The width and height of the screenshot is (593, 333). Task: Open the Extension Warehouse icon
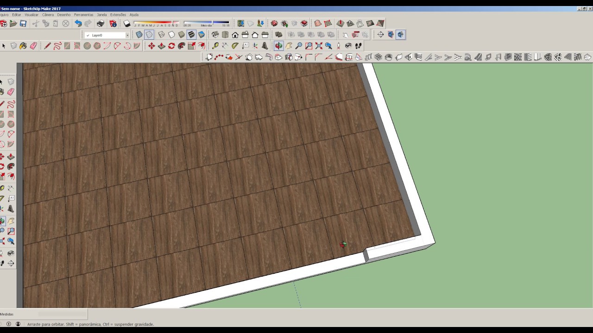tap(304, 24)
